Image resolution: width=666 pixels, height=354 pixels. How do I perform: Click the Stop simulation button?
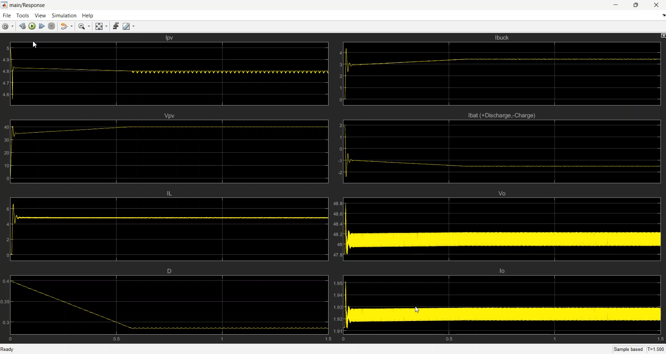click(x=51, y=26)
